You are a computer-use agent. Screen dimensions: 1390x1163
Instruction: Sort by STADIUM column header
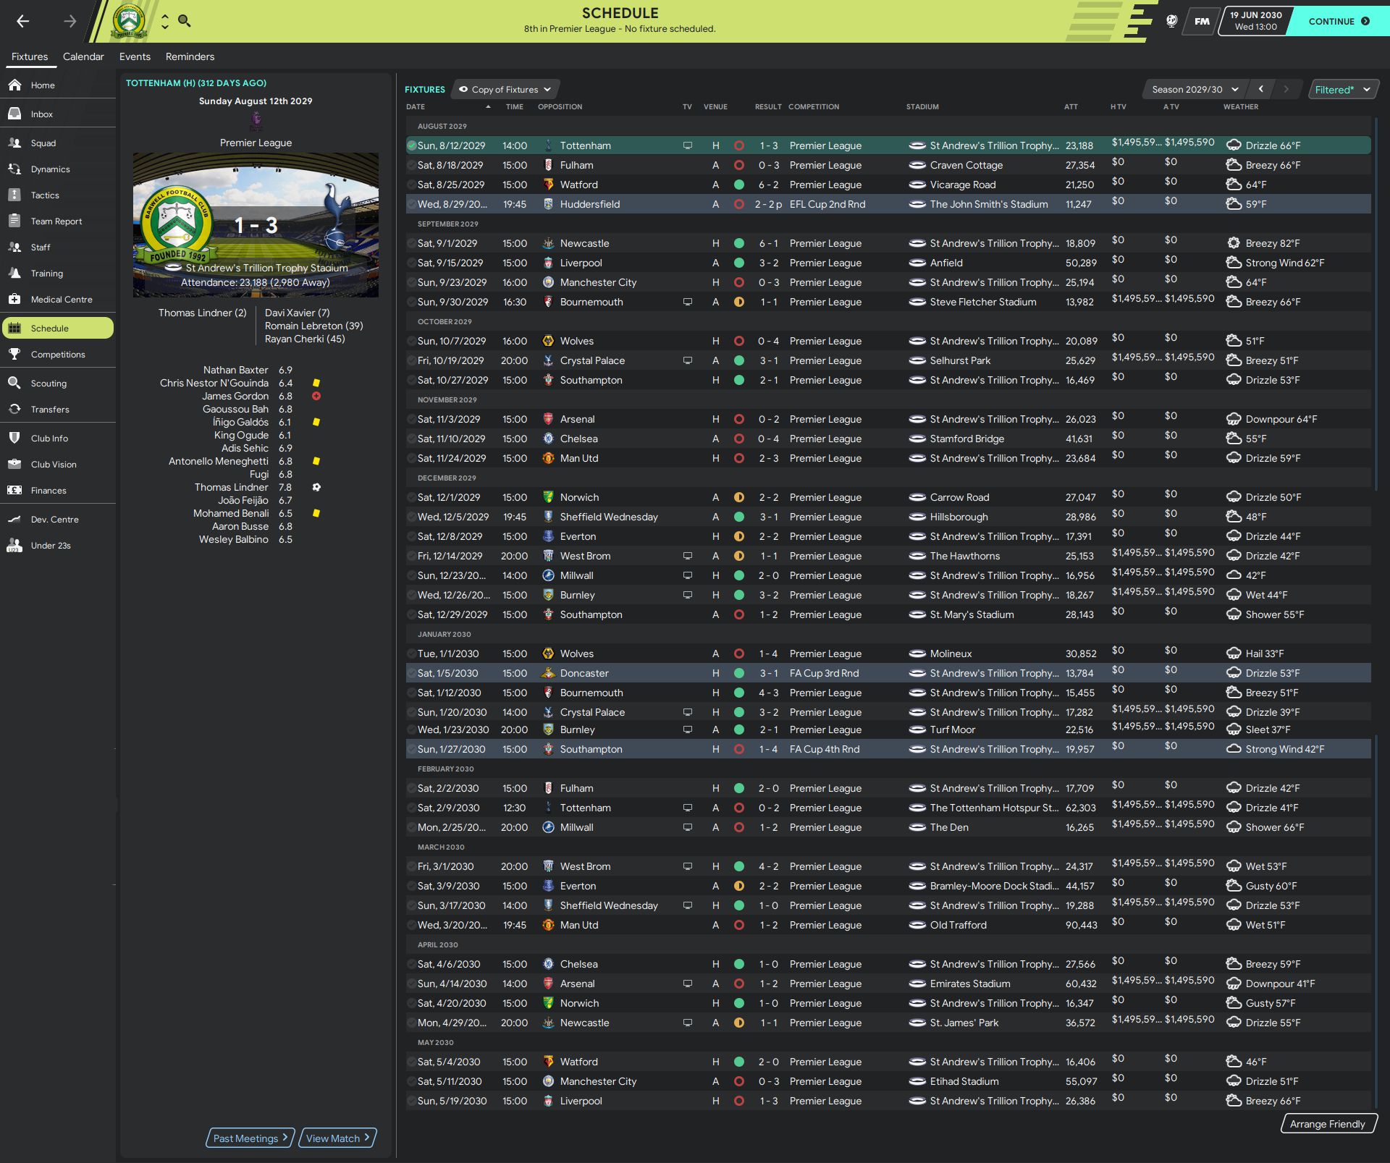tap(922, 106)
